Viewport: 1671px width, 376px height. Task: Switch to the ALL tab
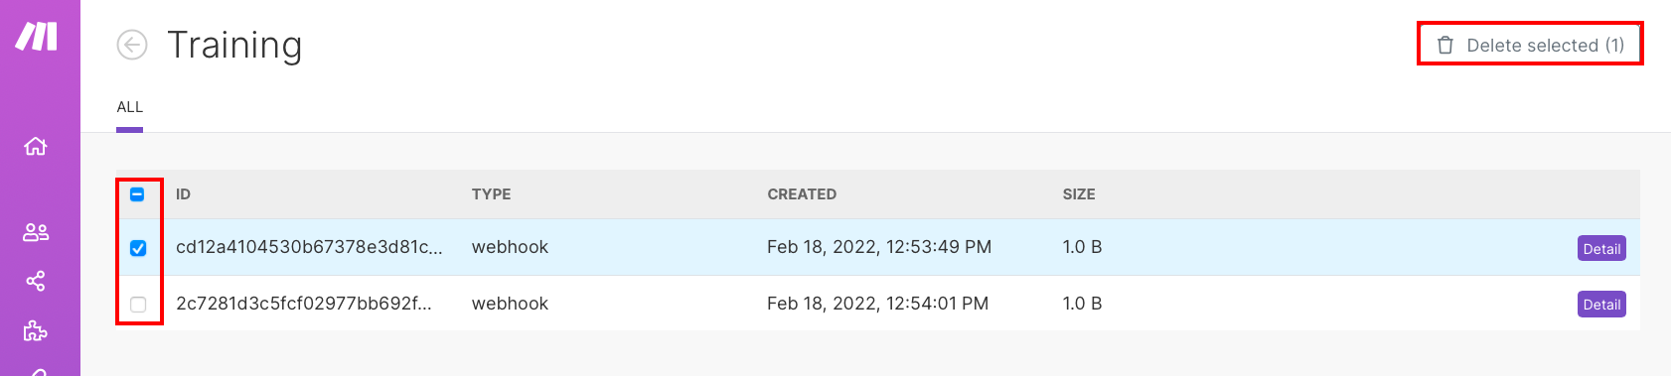(x=130, y=107)
